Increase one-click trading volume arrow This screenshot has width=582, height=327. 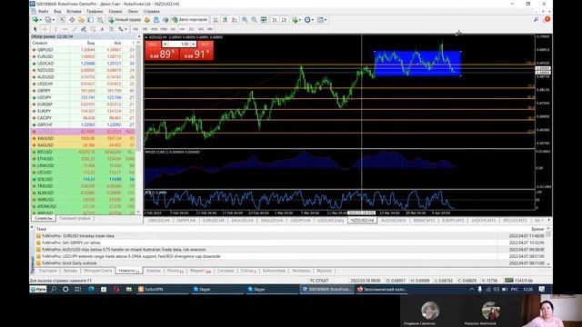point(194,45)
